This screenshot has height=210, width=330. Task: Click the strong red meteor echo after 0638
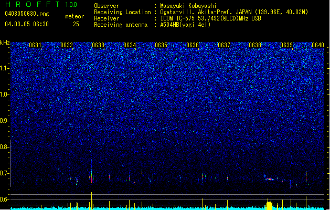coord(269,179)
